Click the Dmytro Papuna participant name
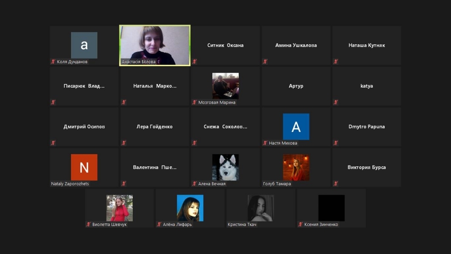 [367, 127]
